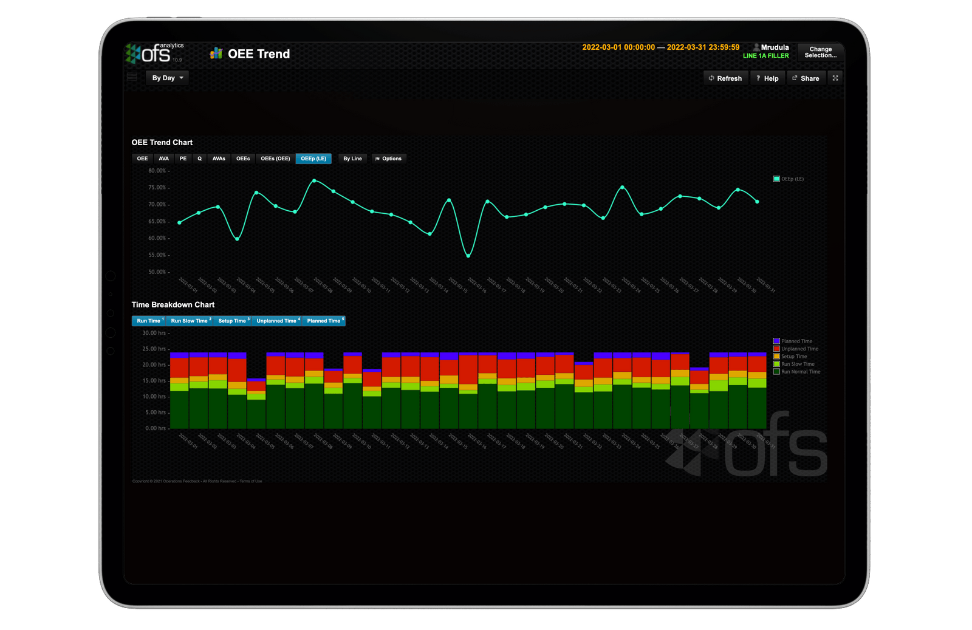This screenshot has width=972, height=630.
Task: Select the AVA metric tab
Action: 163,159
